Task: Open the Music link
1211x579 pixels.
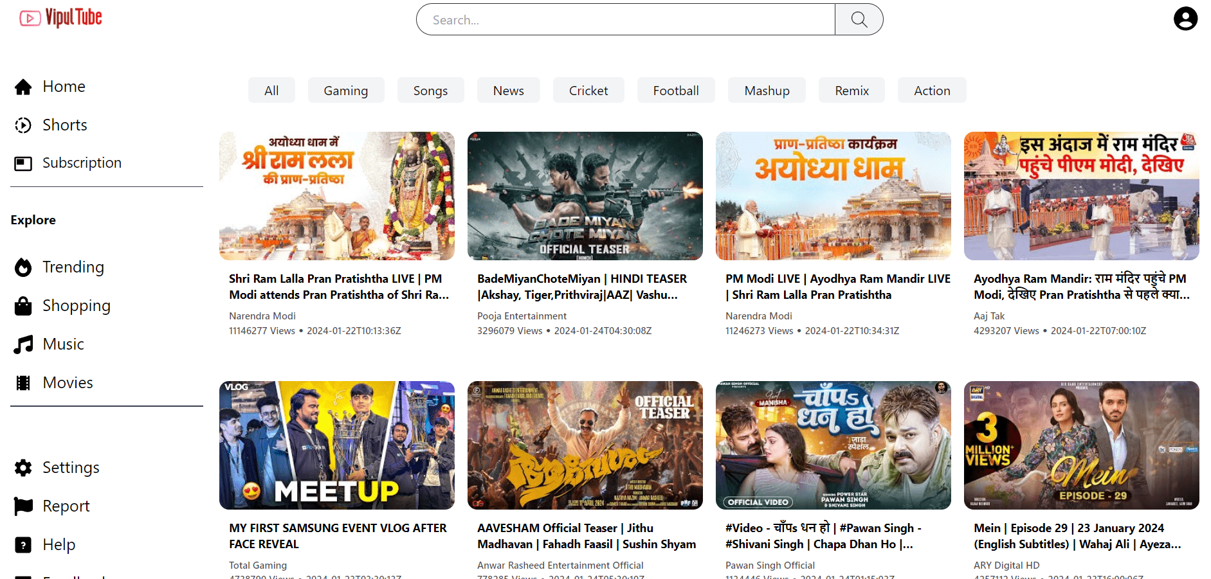Action: 63,344
